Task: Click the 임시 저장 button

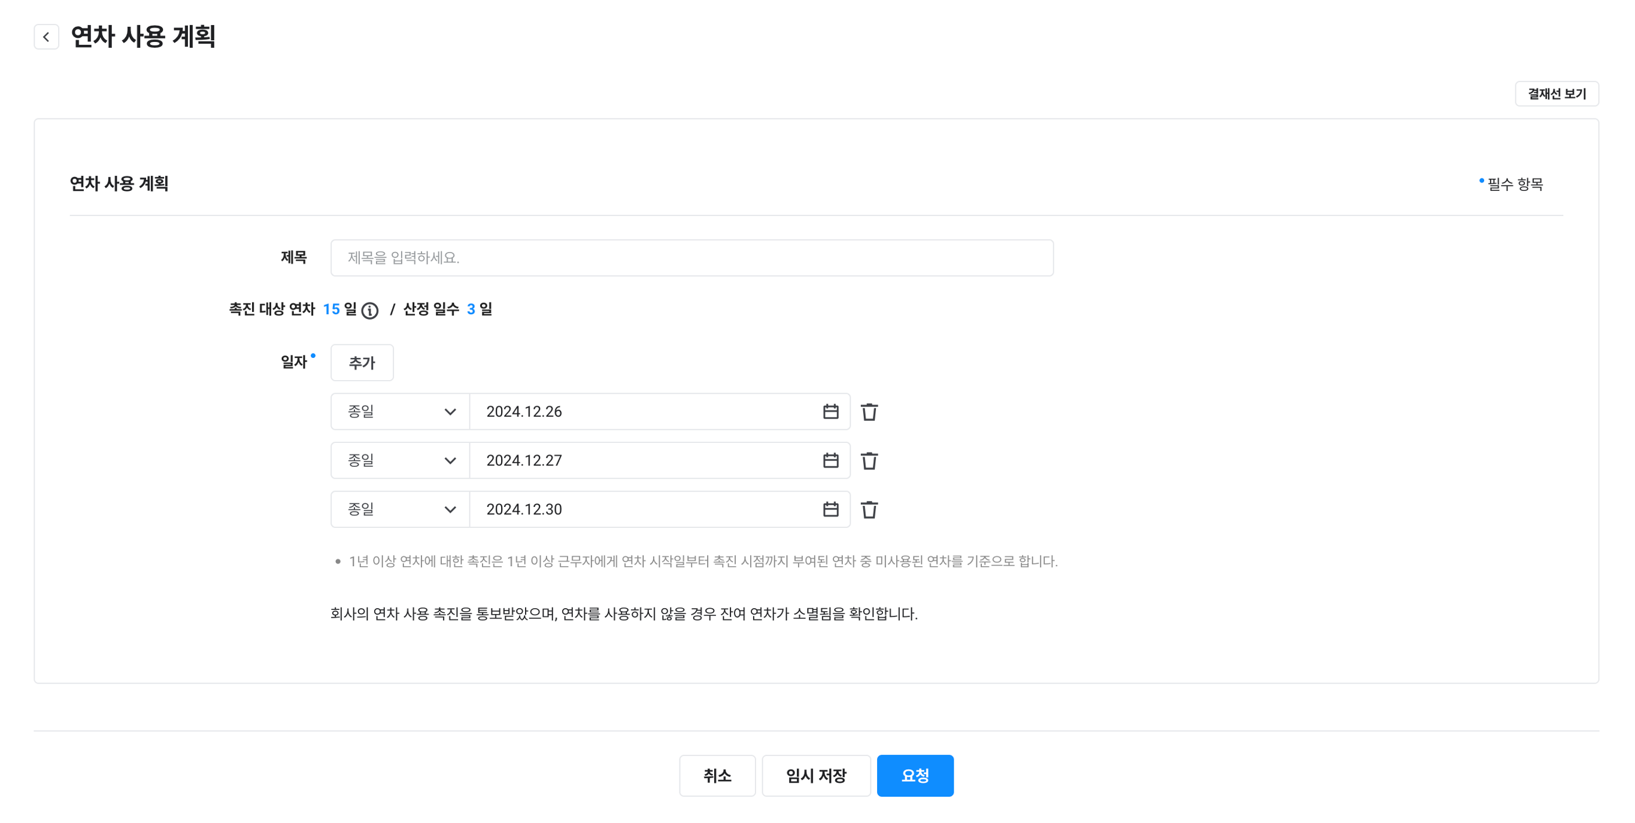Action: tap(815, 775)
